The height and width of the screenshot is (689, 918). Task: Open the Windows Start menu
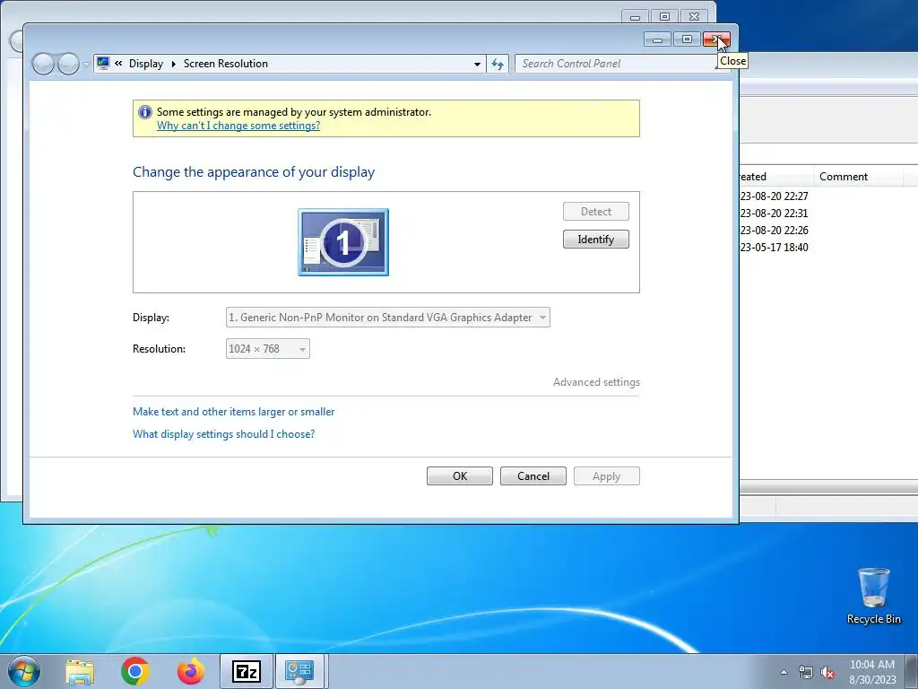click(x=24, y=671)
